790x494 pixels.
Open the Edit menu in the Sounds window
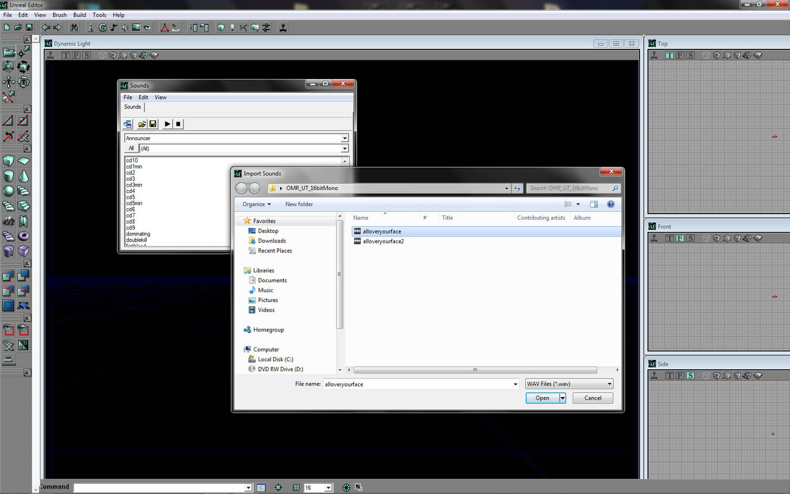(x=143, y=98)
